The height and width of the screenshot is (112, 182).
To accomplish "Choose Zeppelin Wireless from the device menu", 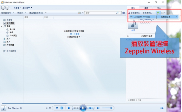I will click(x=143, y=17).
